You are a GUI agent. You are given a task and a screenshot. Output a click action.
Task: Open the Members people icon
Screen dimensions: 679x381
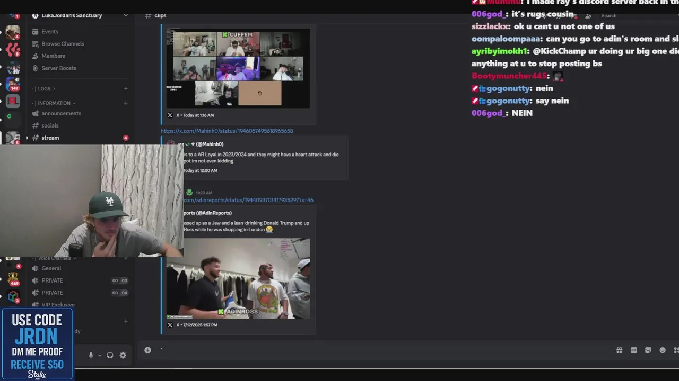pos(36,56)
